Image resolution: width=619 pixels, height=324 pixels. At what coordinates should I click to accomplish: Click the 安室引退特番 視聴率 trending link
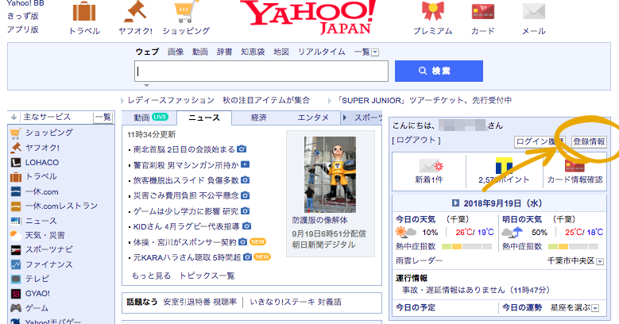coord(199,302)
